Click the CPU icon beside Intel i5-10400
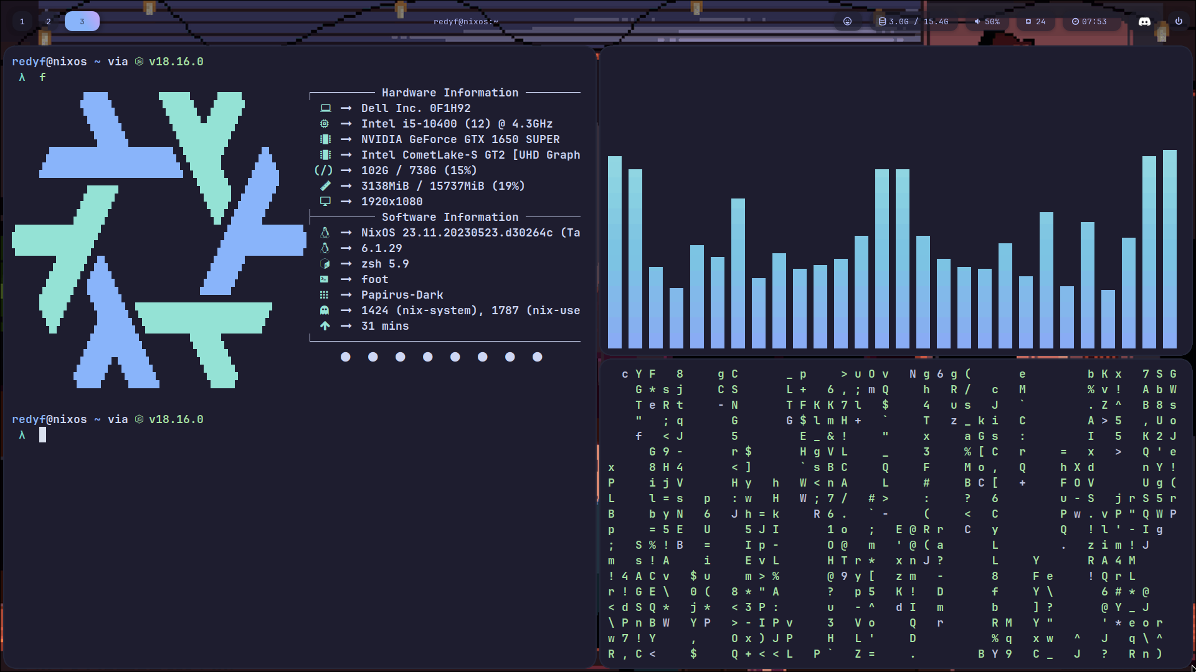The height and width of the screenshot is (672, 1196). 325,124
